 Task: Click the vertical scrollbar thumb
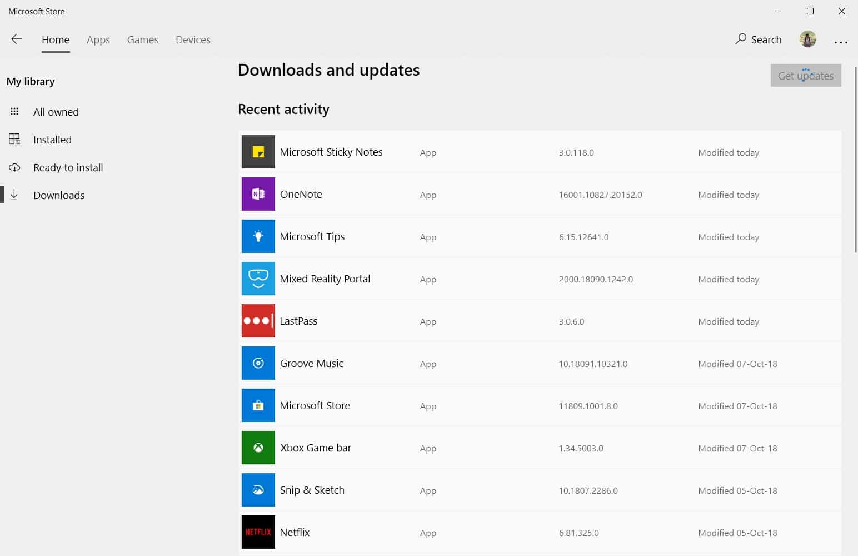pos(855,158)
